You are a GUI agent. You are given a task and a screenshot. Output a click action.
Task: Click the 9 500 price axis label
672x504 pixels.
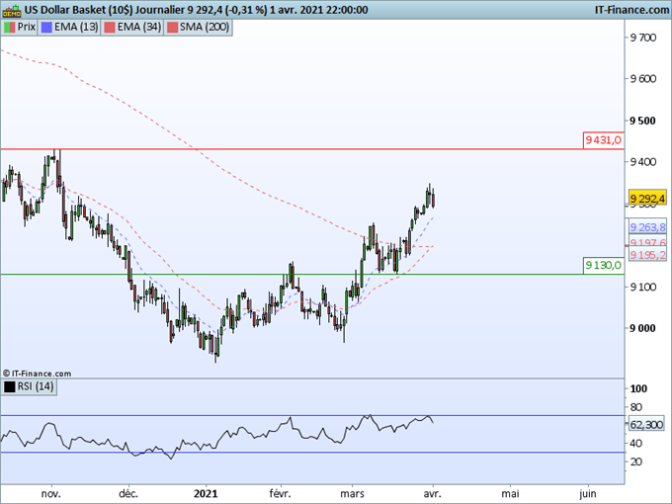click(643, 121)
